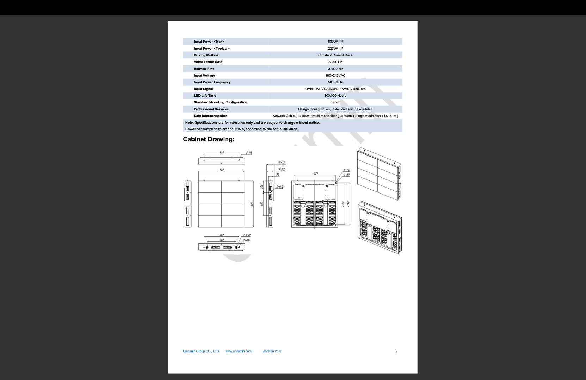The width and height of the screenshot is (586, 380).
Task: Select the LED Life Time row label
Action: (x=205, y=96)
